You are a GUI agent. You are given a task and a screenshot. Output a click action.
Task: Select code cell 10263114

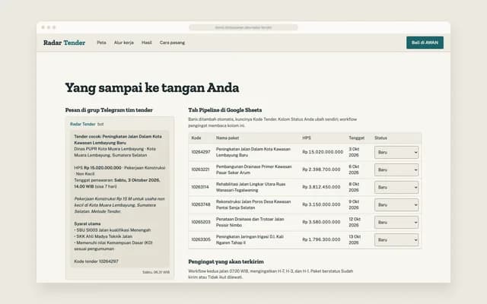click(x=200, y=187)
